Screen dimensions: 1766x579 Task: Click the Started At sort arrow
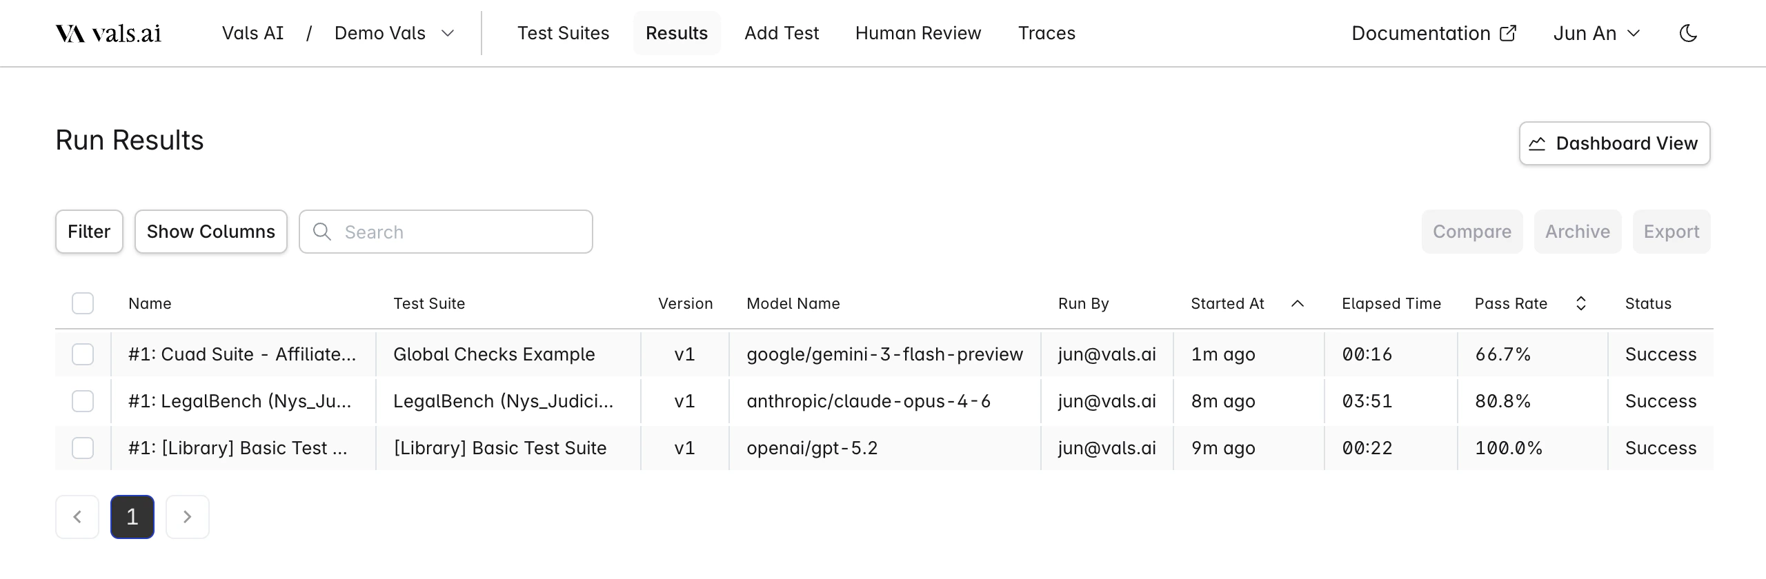pyautogui.click(x=1298, y=303)
